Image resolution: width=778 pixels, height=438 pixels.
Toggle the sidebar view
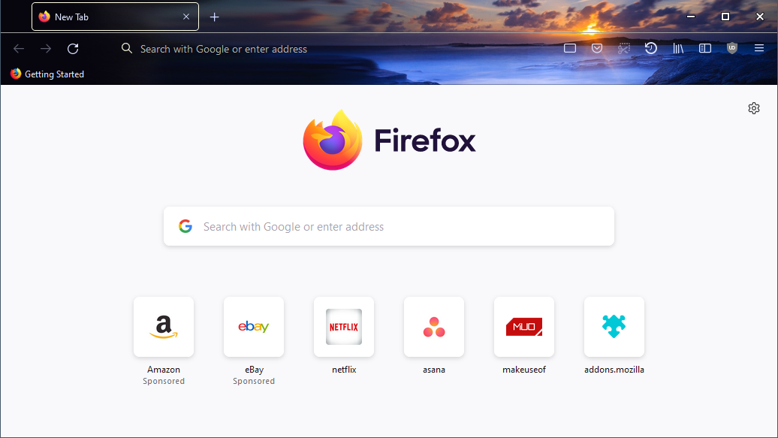pyautogui.click(x=705, y=49)
